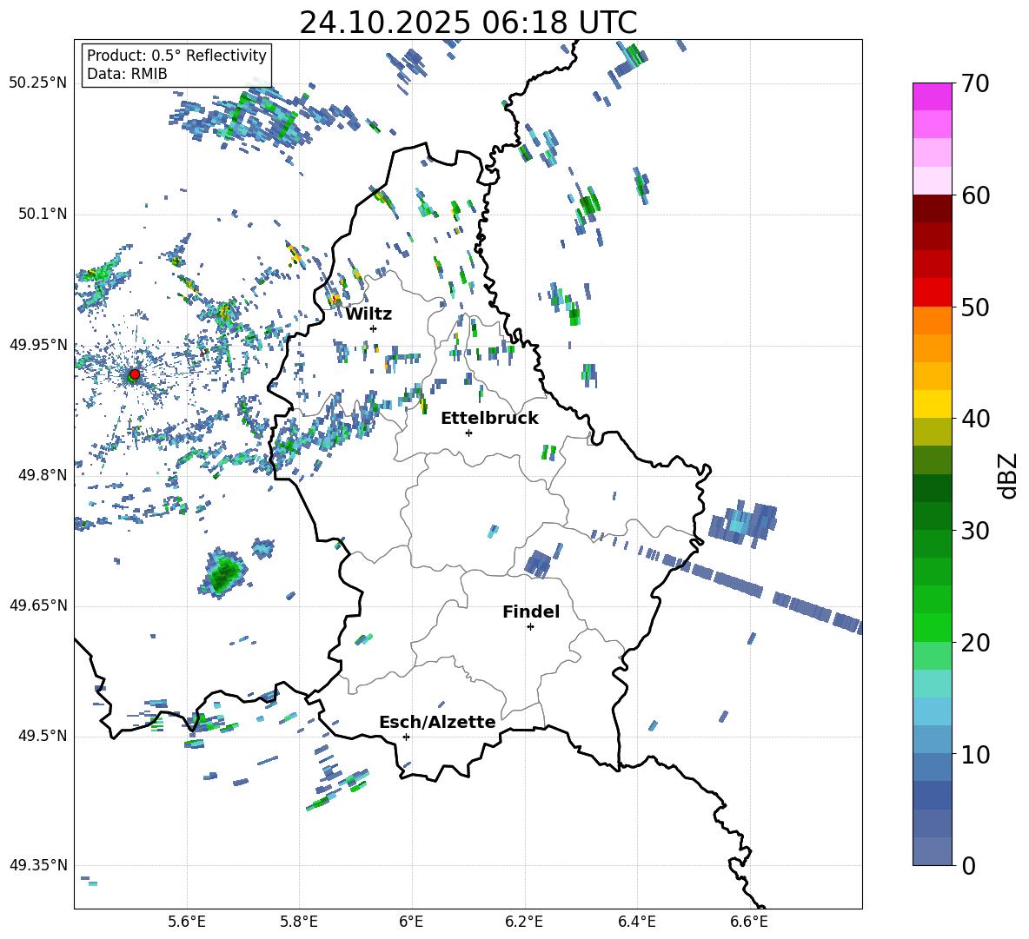Click the 49.35°N latitude label
1029x939 pixels.
coord(38,865)
